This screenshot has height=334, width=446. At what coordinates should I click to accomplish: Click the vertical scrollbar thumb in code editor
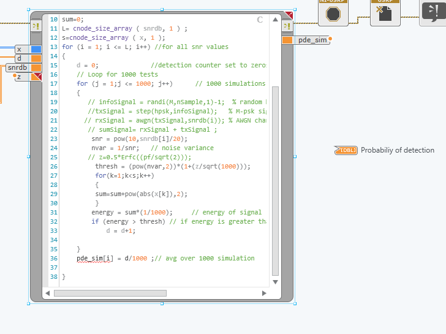pos(275,181)
